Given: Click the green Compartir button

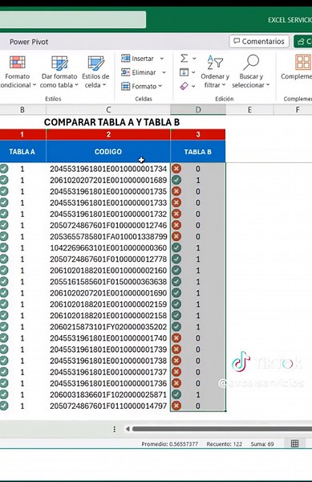Looking at the screenshot, I should pyautogui.click(x=303, y=41).
